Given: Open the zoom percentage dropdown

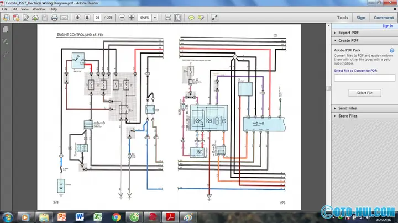Looking at the screenshot, I should [x=155, y=18].
